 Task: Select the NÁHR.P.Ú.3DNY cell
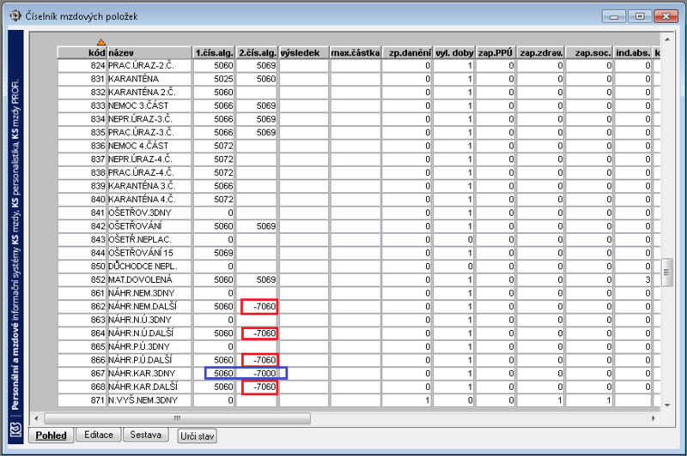tap(149, 346)
